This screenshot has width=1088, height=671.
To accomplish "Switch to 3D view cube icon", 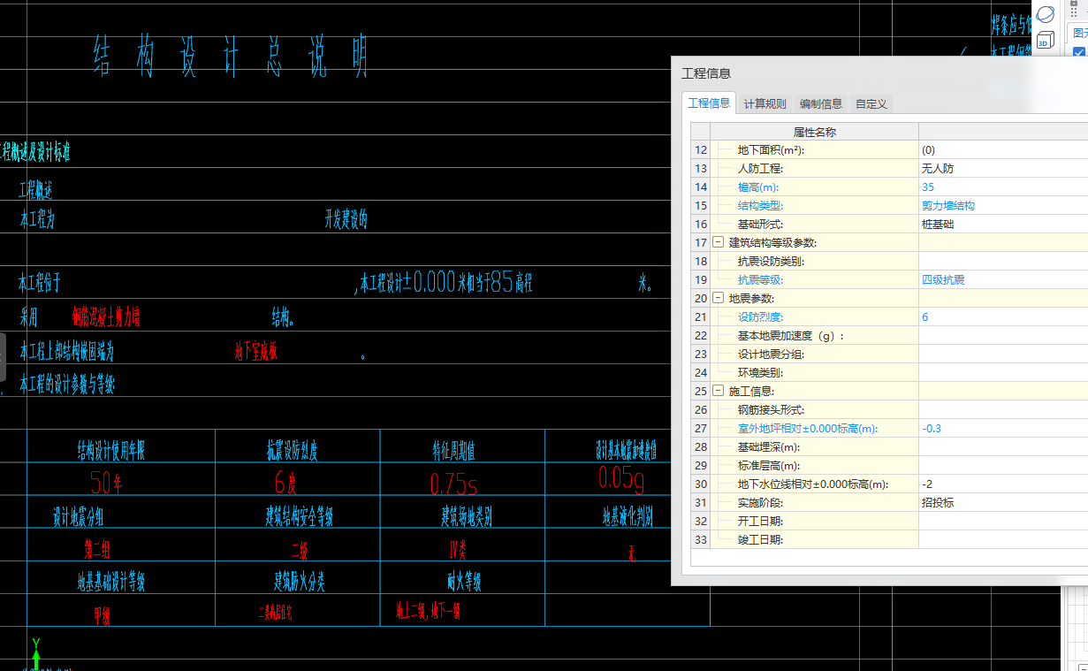I will coord(1046,40).
